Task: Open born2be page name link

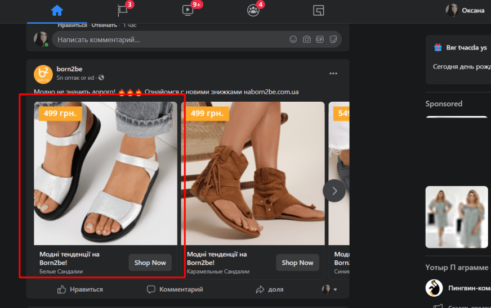Action: (69, 69)
